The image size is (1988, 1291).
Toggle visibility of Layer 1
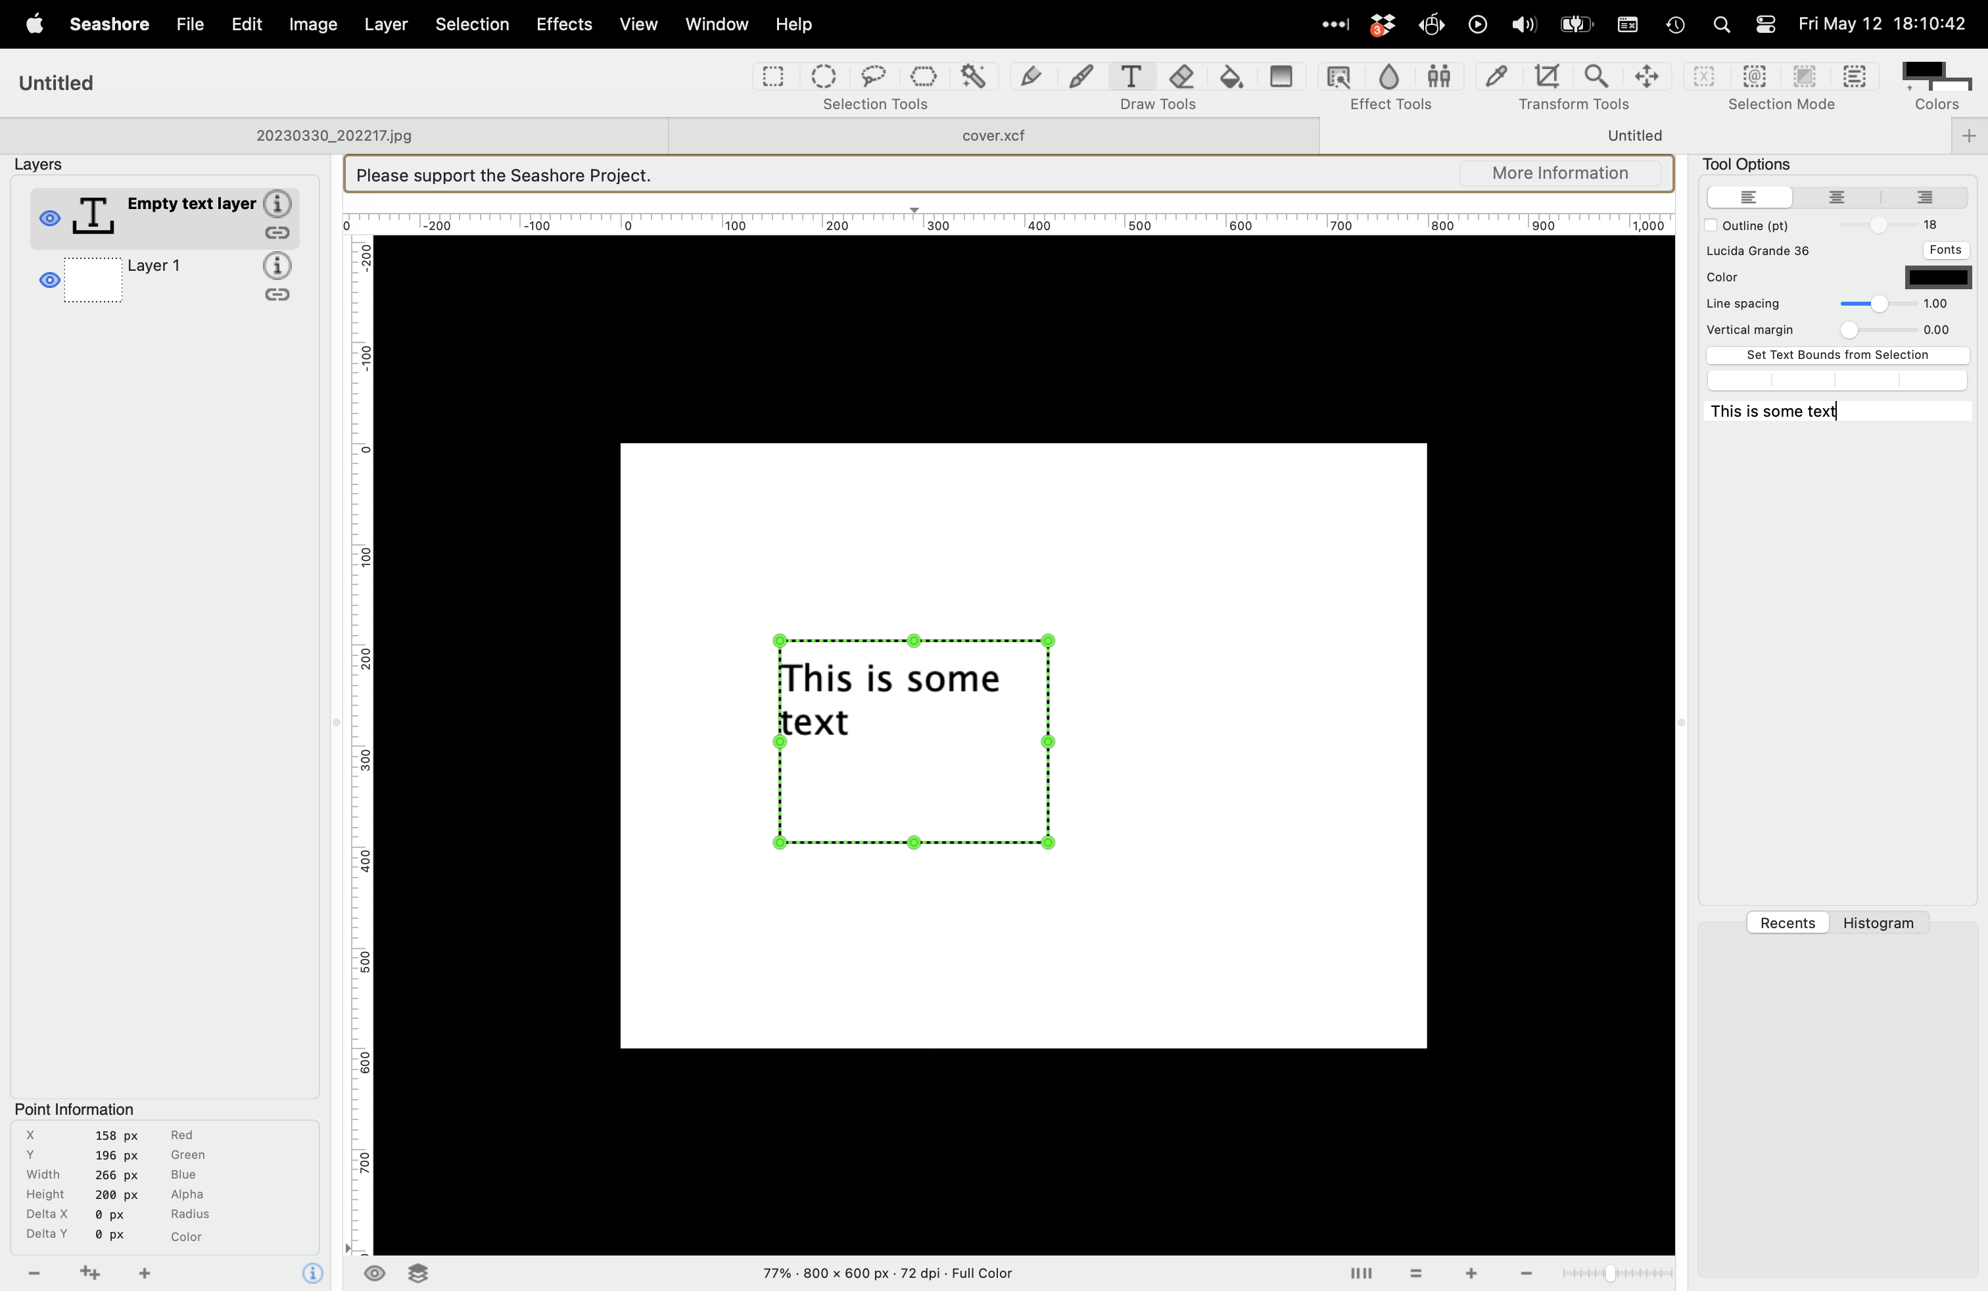click(x=49, y=280)
